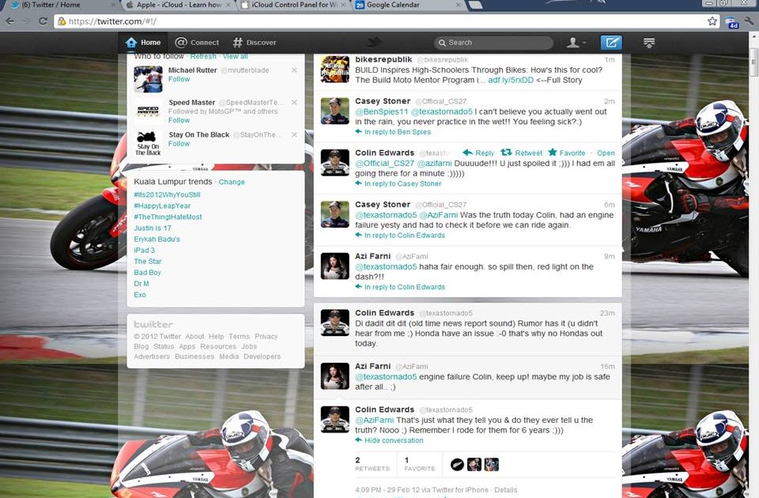Screen dimensions: 759x498
Task: Click bikesrepublik's avatar
Action: coord(334,70)
